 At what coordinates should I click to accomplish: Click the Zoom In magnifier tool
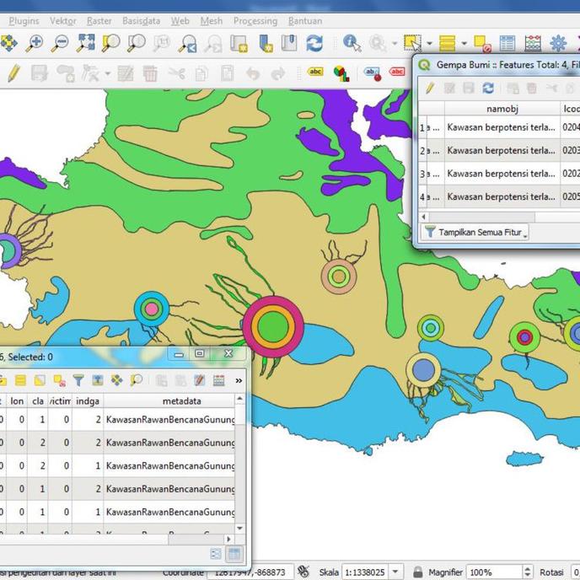click(x=34, y=43)
